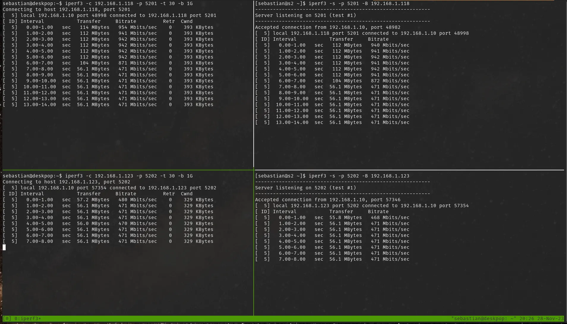This screenshot has width=567, height=324.
Task: Click "Interval" header in top-left client pane
Action: coord(32,21)
